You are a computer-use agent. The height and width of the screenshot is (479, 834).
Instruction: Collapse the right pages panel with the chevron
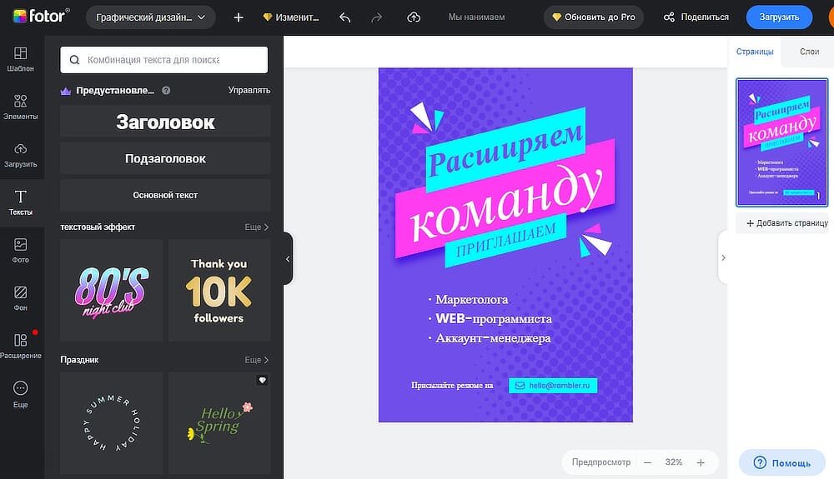tap(723, 257)
